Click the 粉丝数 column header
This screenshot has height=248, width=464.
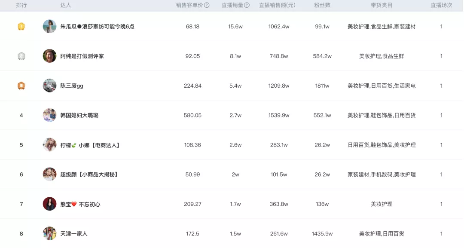(x=322, y=5)
